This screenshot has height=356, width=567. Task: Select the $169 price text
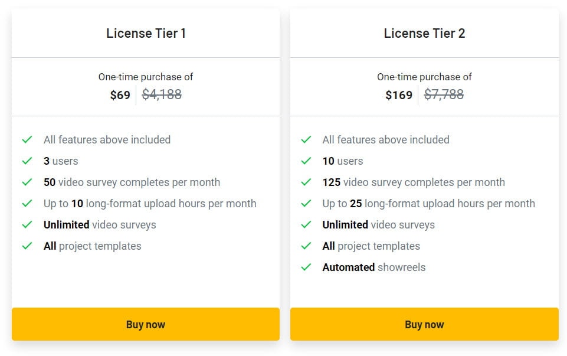[x=399, y=95]
